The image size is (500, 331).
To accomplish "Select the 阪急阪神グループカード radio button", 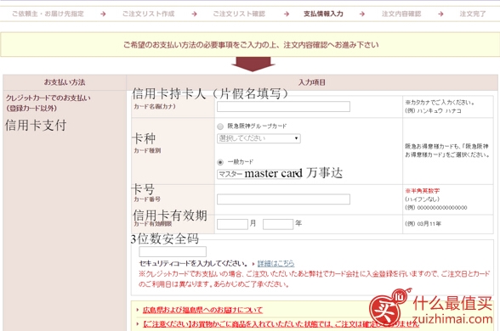I will click(220, 126).
